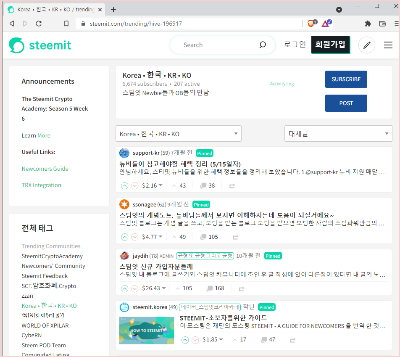Image resolution: width=400 pixels, height=357 pixels.
Task: Open browser extensions puzzle icon
Action: point(368,24)
